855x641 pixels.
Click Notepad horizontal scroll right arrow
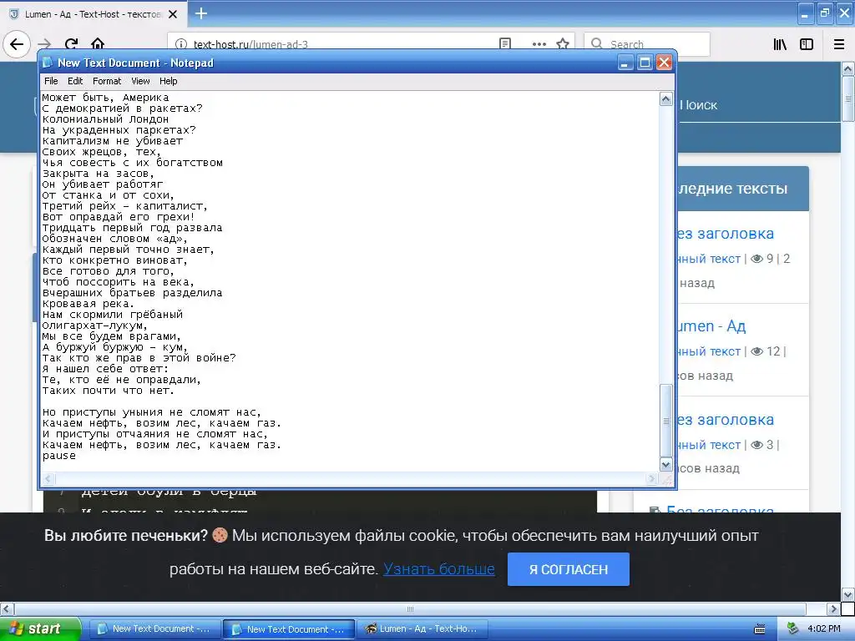(x=651, y=478)
